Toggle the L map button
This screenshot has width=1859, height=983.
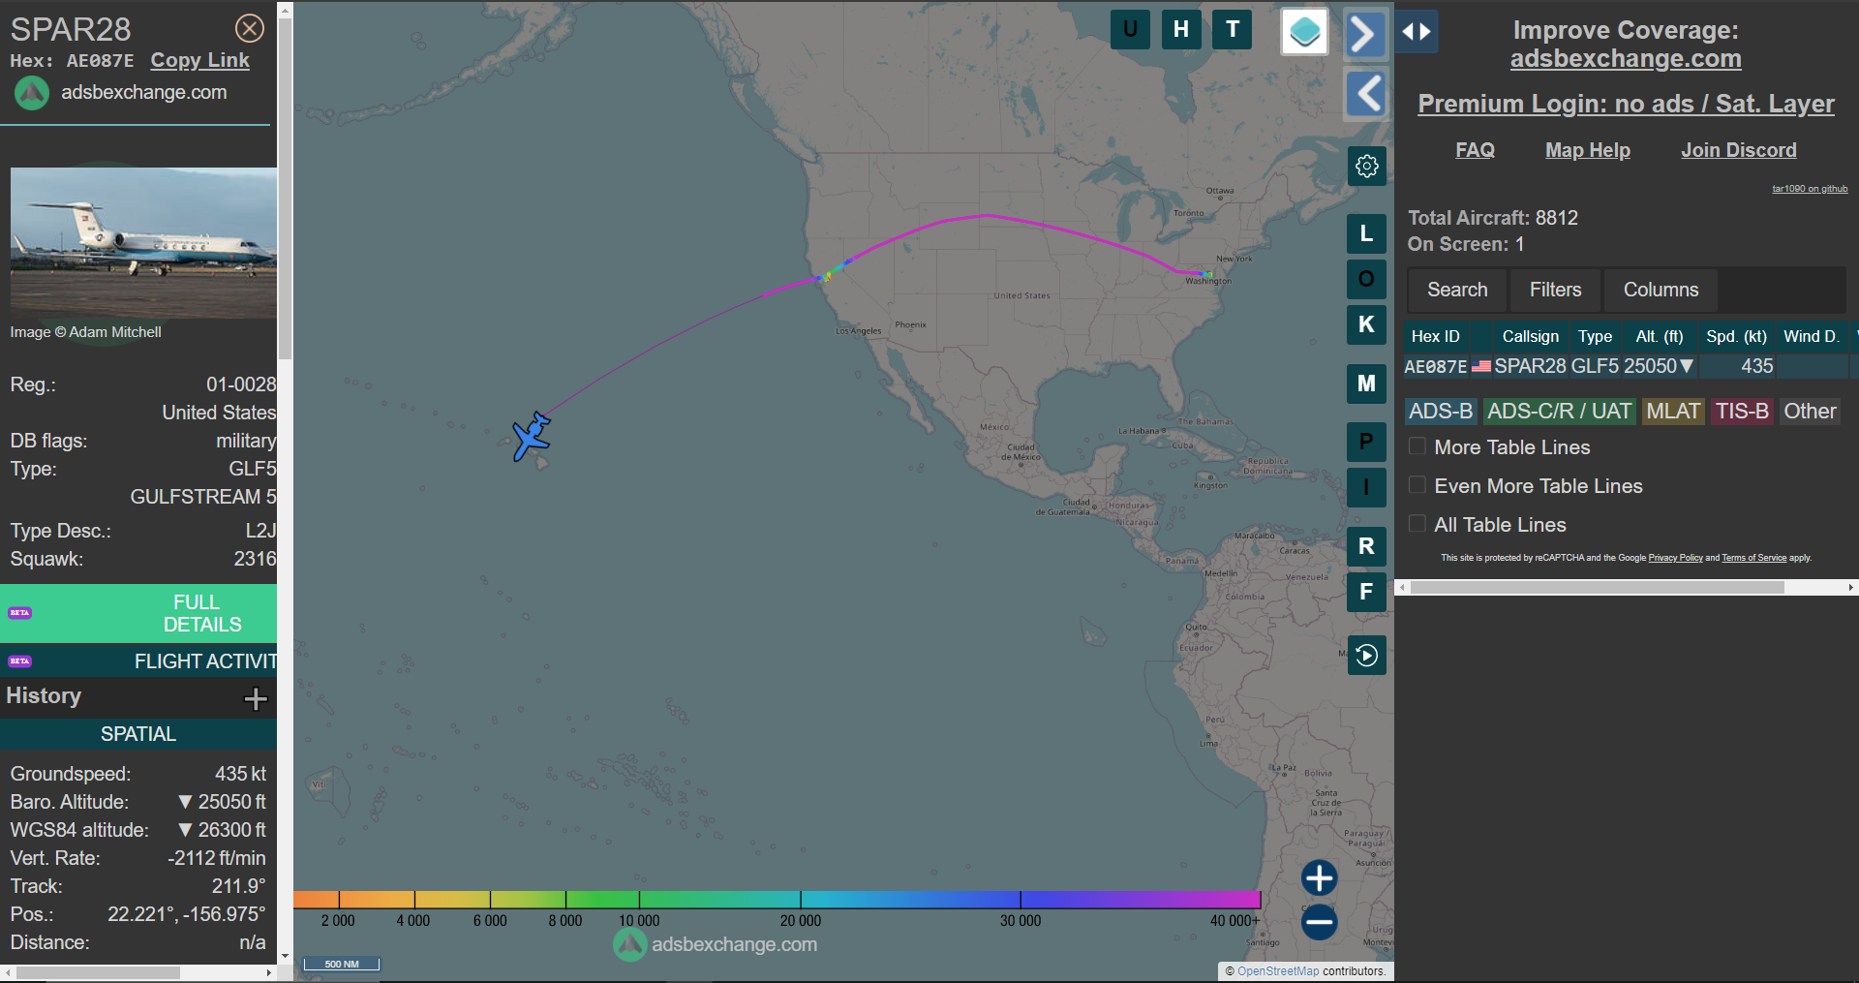1366,233
